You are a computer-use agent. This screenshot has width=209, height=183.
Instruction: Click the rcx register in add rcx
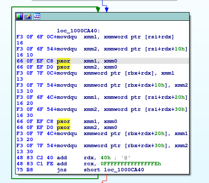[89, 164]
